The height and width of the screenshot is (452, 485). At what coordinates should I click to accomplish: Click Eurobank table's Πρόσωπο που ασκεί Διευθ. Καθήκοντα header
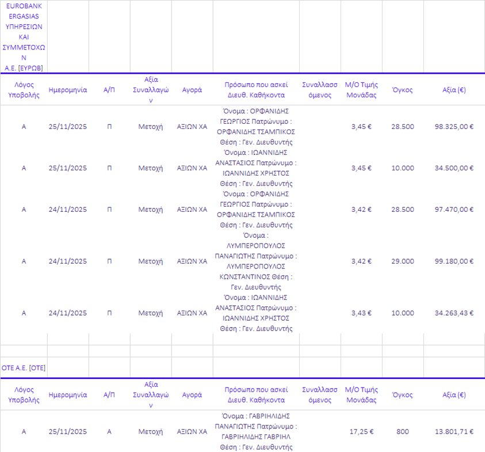click(256, 90)
